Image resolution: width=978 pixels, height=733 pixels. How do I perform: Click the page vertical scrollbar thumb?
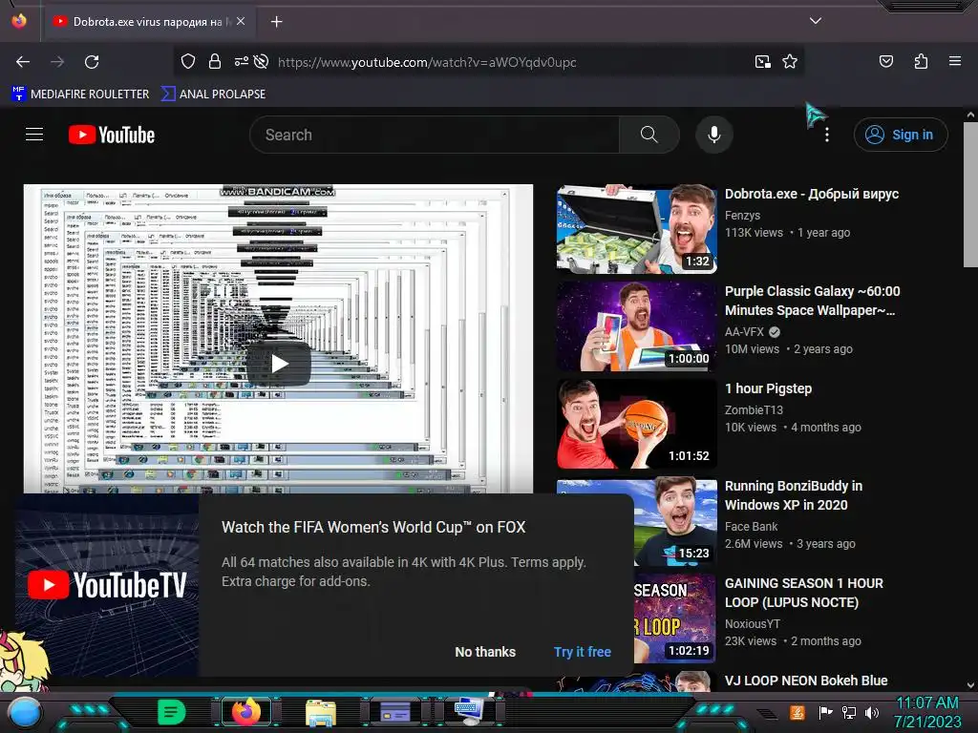970,195
